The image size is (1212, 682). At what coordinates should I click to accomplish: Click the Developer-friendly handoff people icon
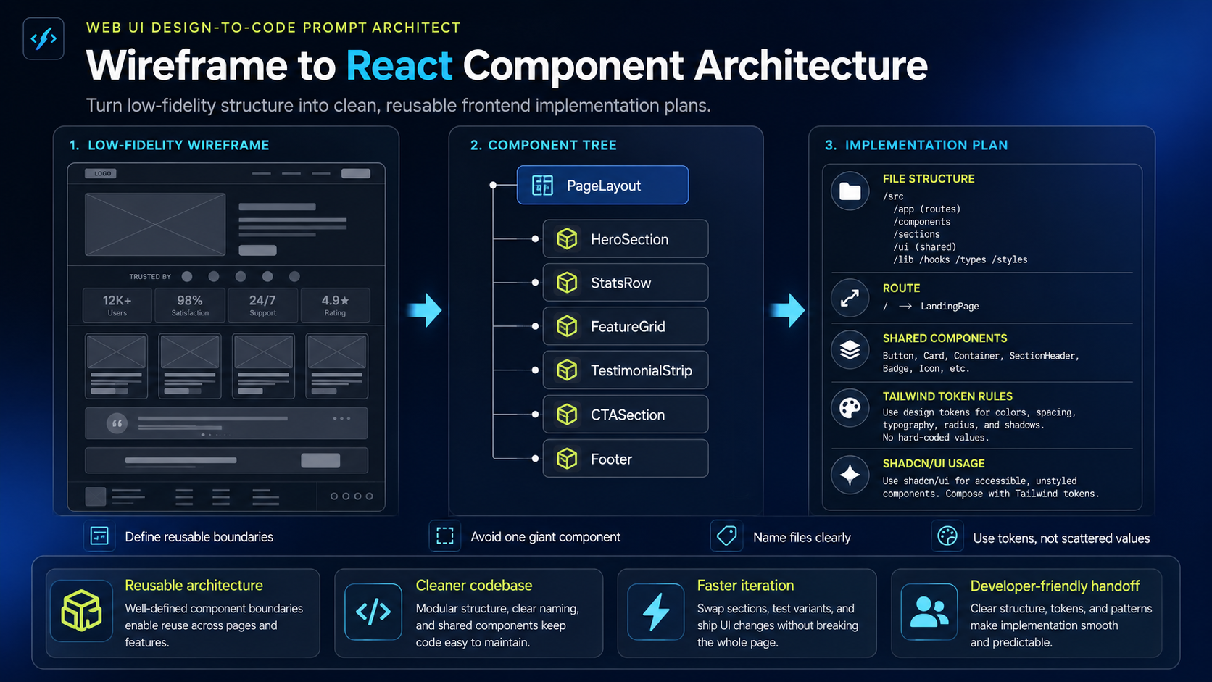pos(929,612)
